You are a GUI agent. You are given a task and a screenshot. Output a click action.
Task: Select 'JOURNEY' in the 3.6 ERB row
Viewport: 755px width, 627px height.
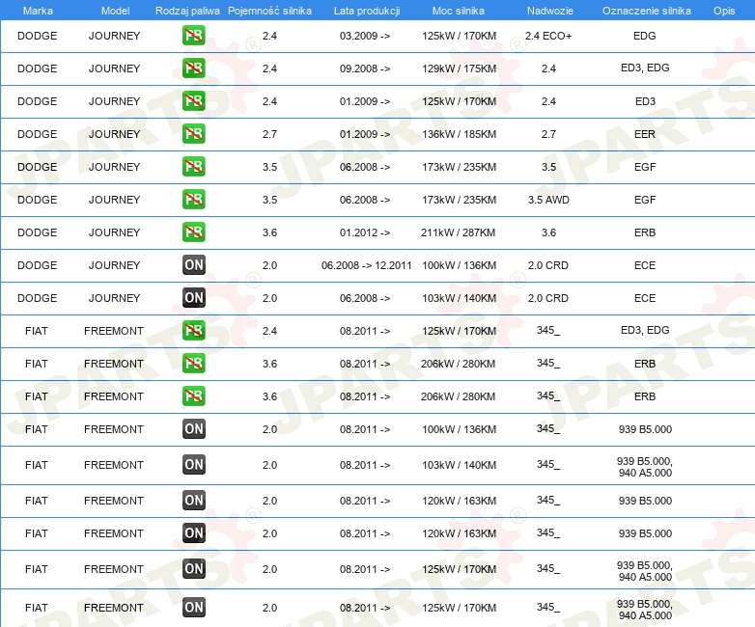114,232
